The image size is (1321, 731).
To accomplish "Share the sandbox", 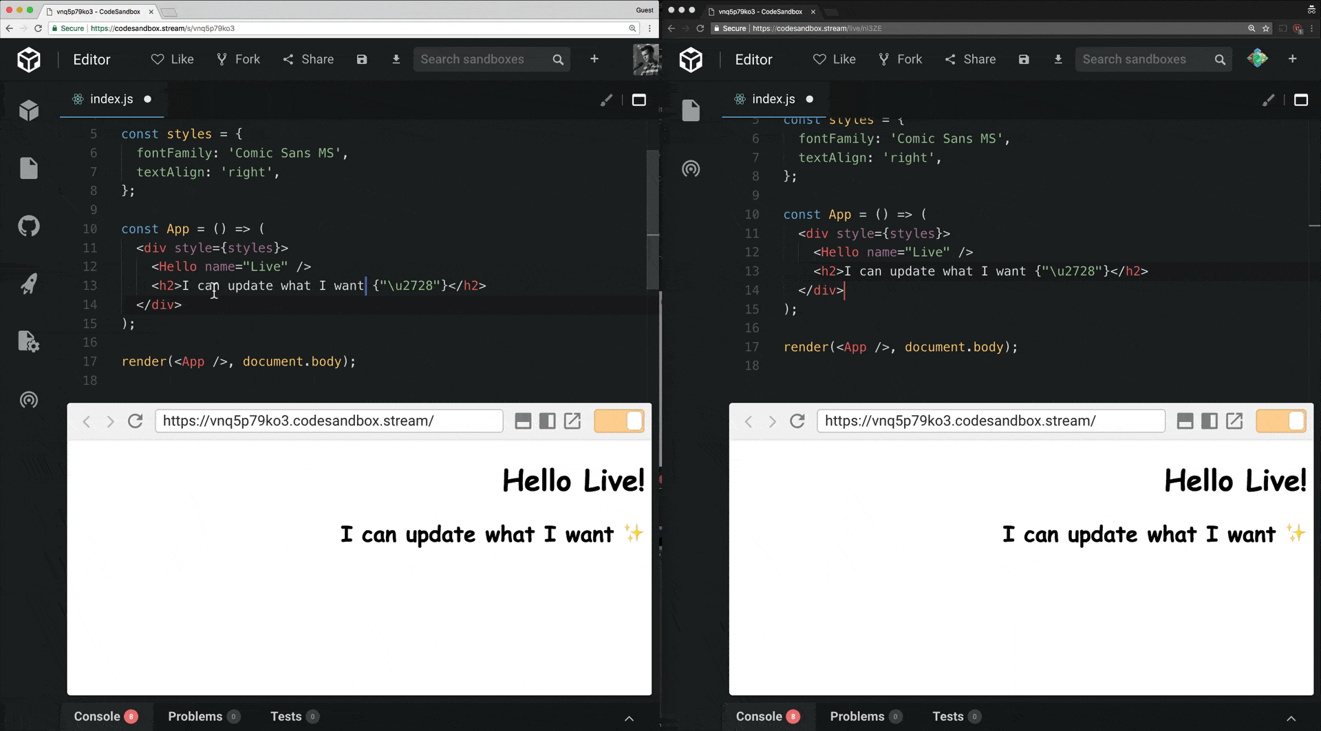I will point(308,59).
